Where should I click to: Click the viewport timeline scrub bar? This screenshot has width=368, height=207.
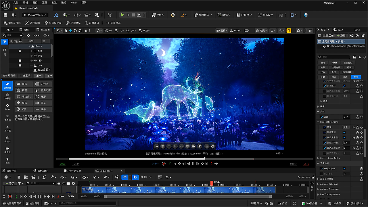coord(184,159)
